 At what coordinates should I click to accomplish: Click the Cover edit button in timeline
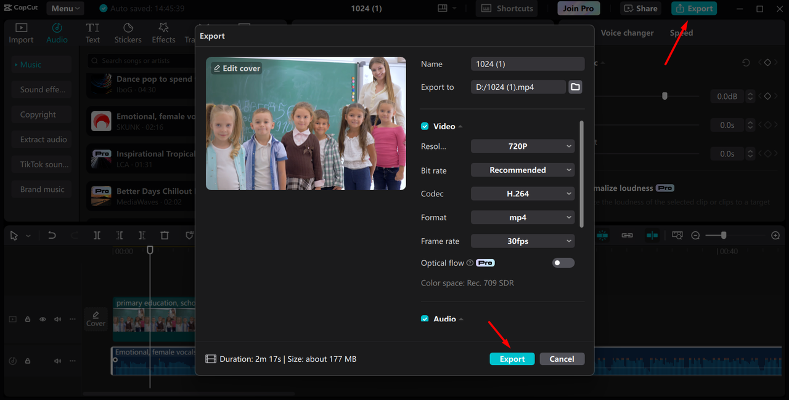pyautogui.click(x=96, y=319)
